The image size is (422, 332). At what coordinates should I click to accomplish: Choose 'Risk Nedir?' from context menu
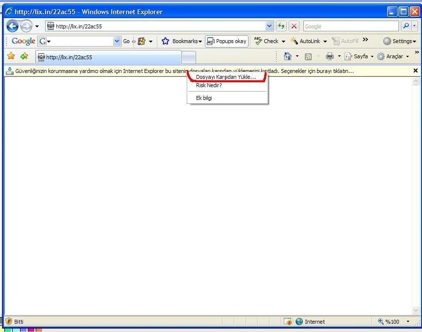coord(209,85)
